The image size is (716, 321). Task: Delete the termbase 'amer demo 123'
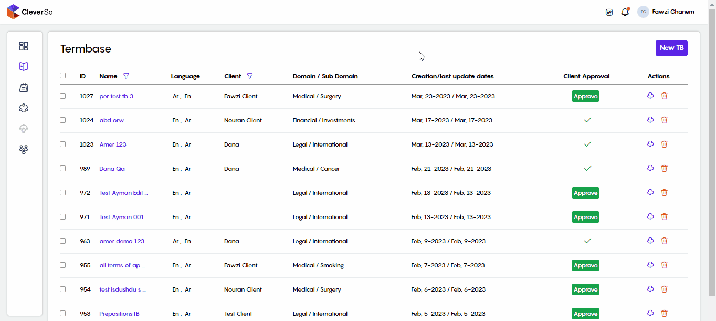(x=664, y=241)
